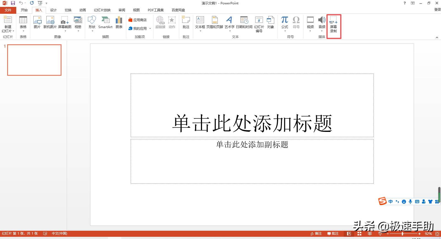Viewport: 441px width, 239px height.
Task: Open the 表格 table insert tool
Action: 23,24
